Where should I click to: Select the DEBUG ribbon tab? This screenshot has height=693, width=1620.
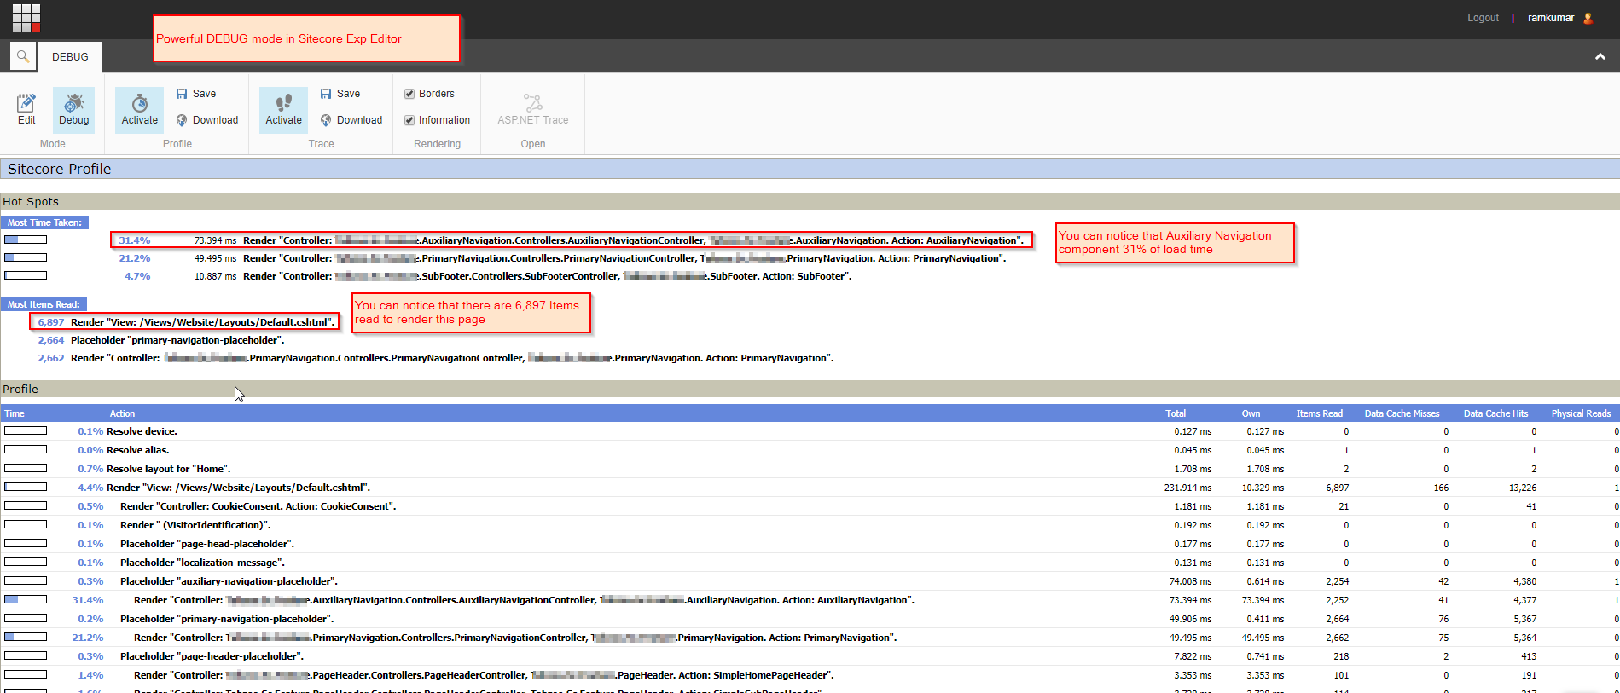[70, 57]
